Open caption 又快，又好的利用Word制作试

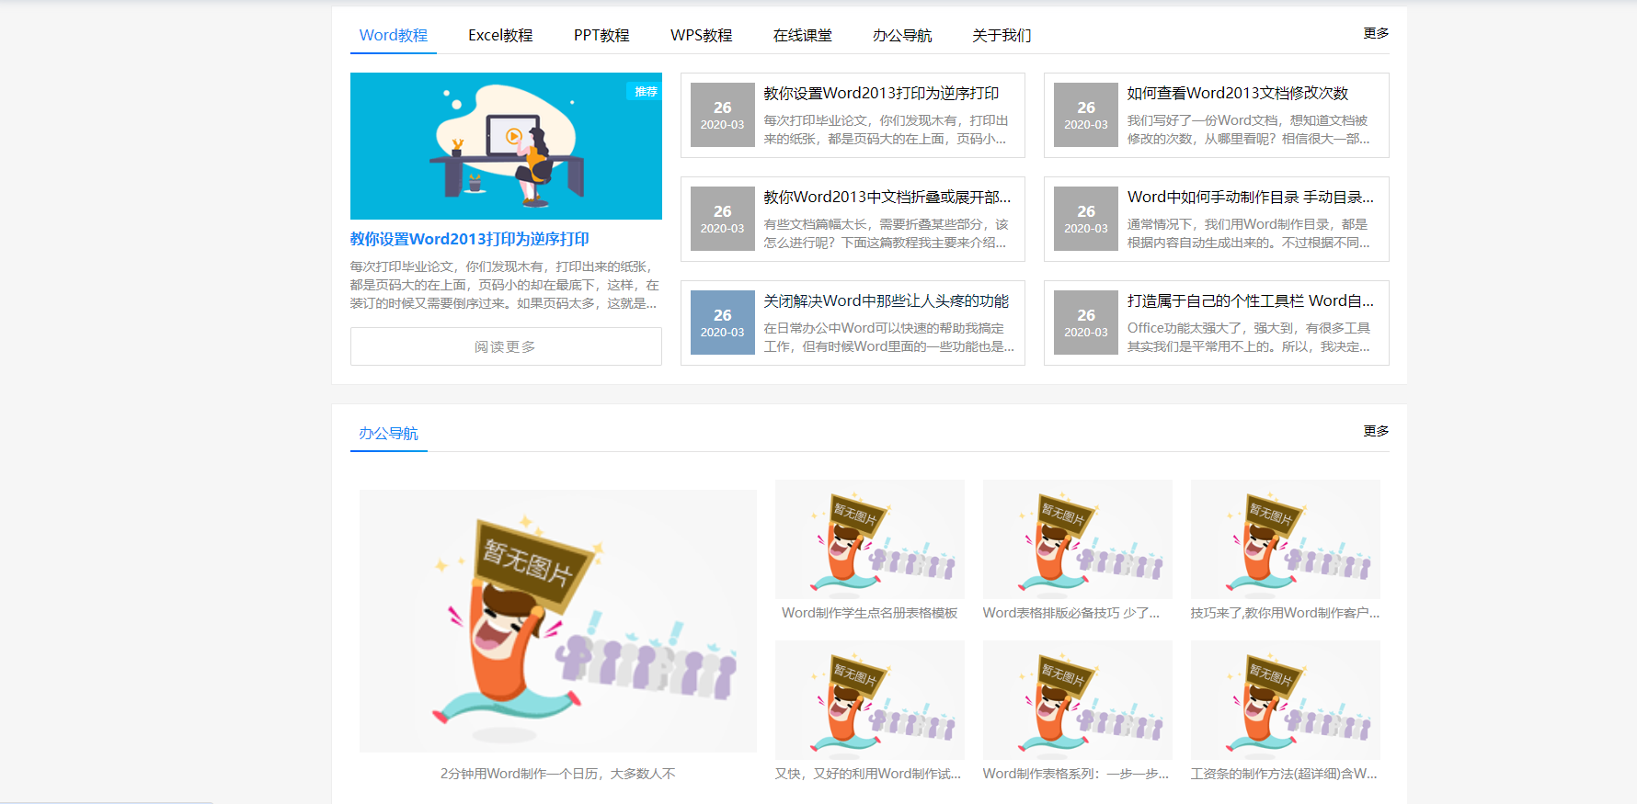pyautogui.click(x=868, y=774)
